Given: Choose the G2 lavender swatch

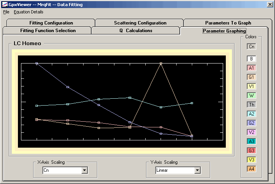Looking at the screenshot, I should pyautogui.click(x=251, y=123).
